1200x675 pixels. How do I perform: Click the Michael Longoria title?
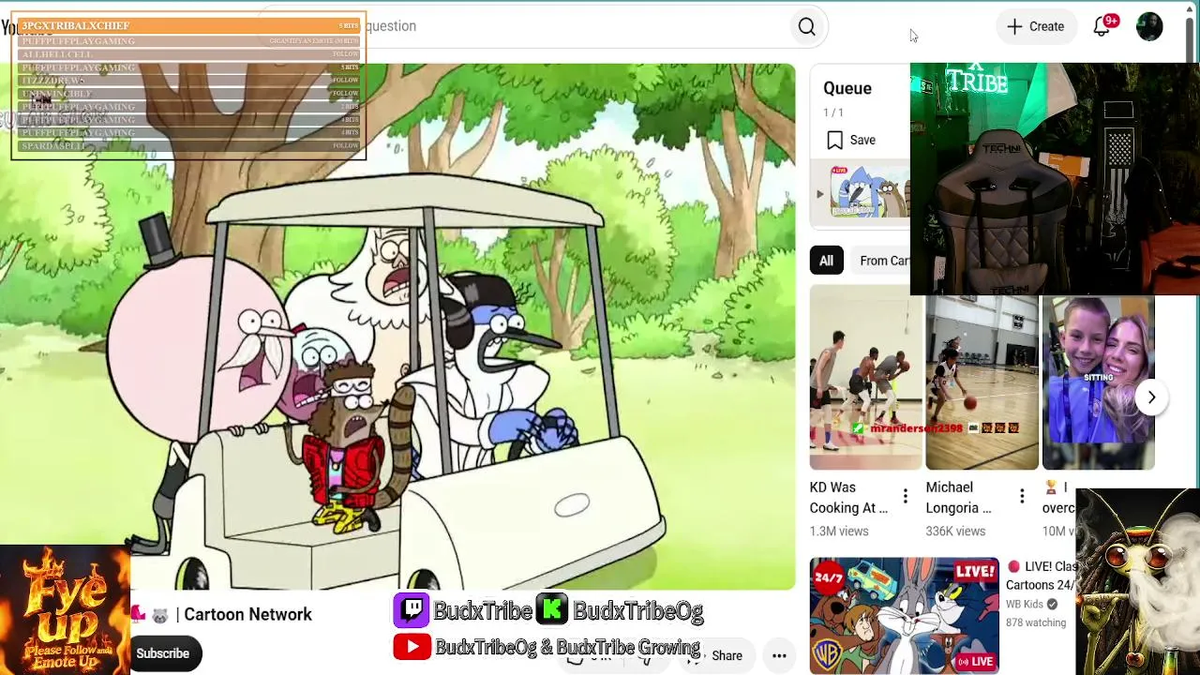pos(959,498)
